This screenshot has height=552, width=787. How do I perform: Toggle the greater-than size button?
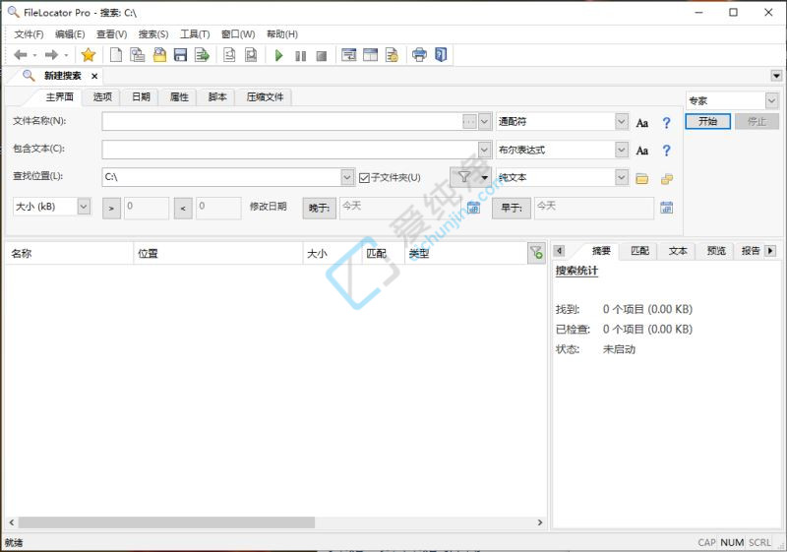pyautogui.click(x=111, y=209)
